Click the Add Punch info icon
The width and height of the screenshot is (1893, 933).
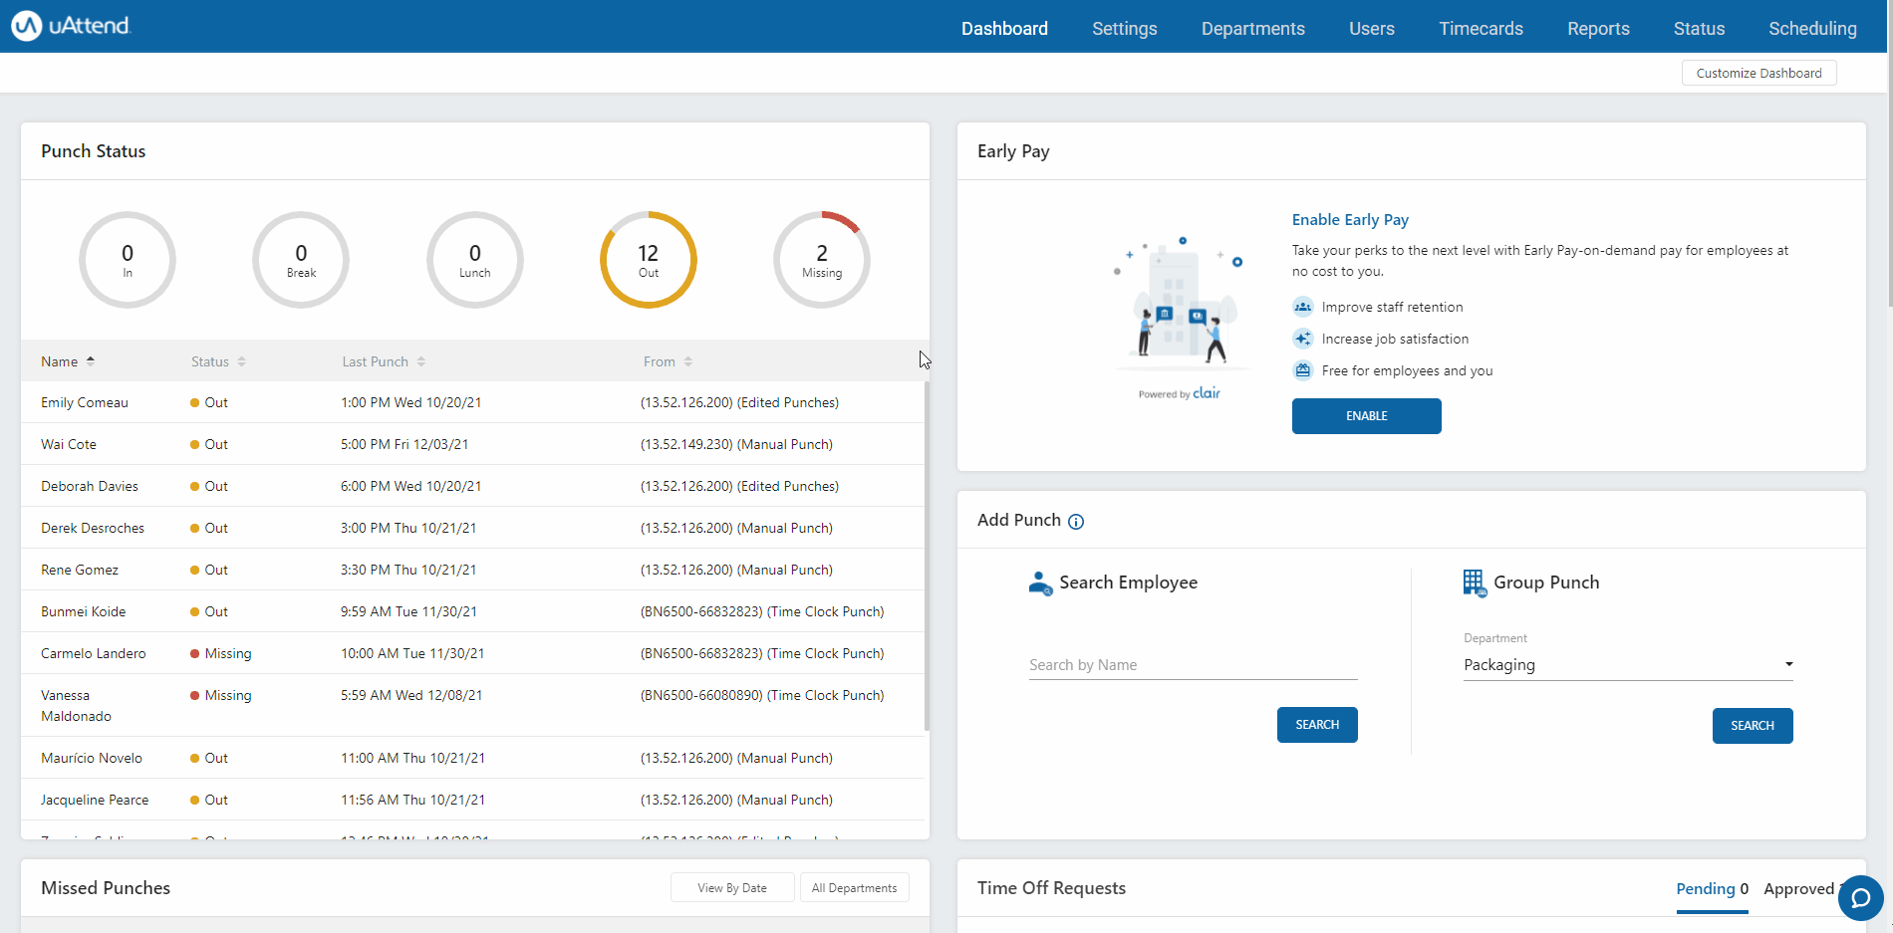point(1076,522)
